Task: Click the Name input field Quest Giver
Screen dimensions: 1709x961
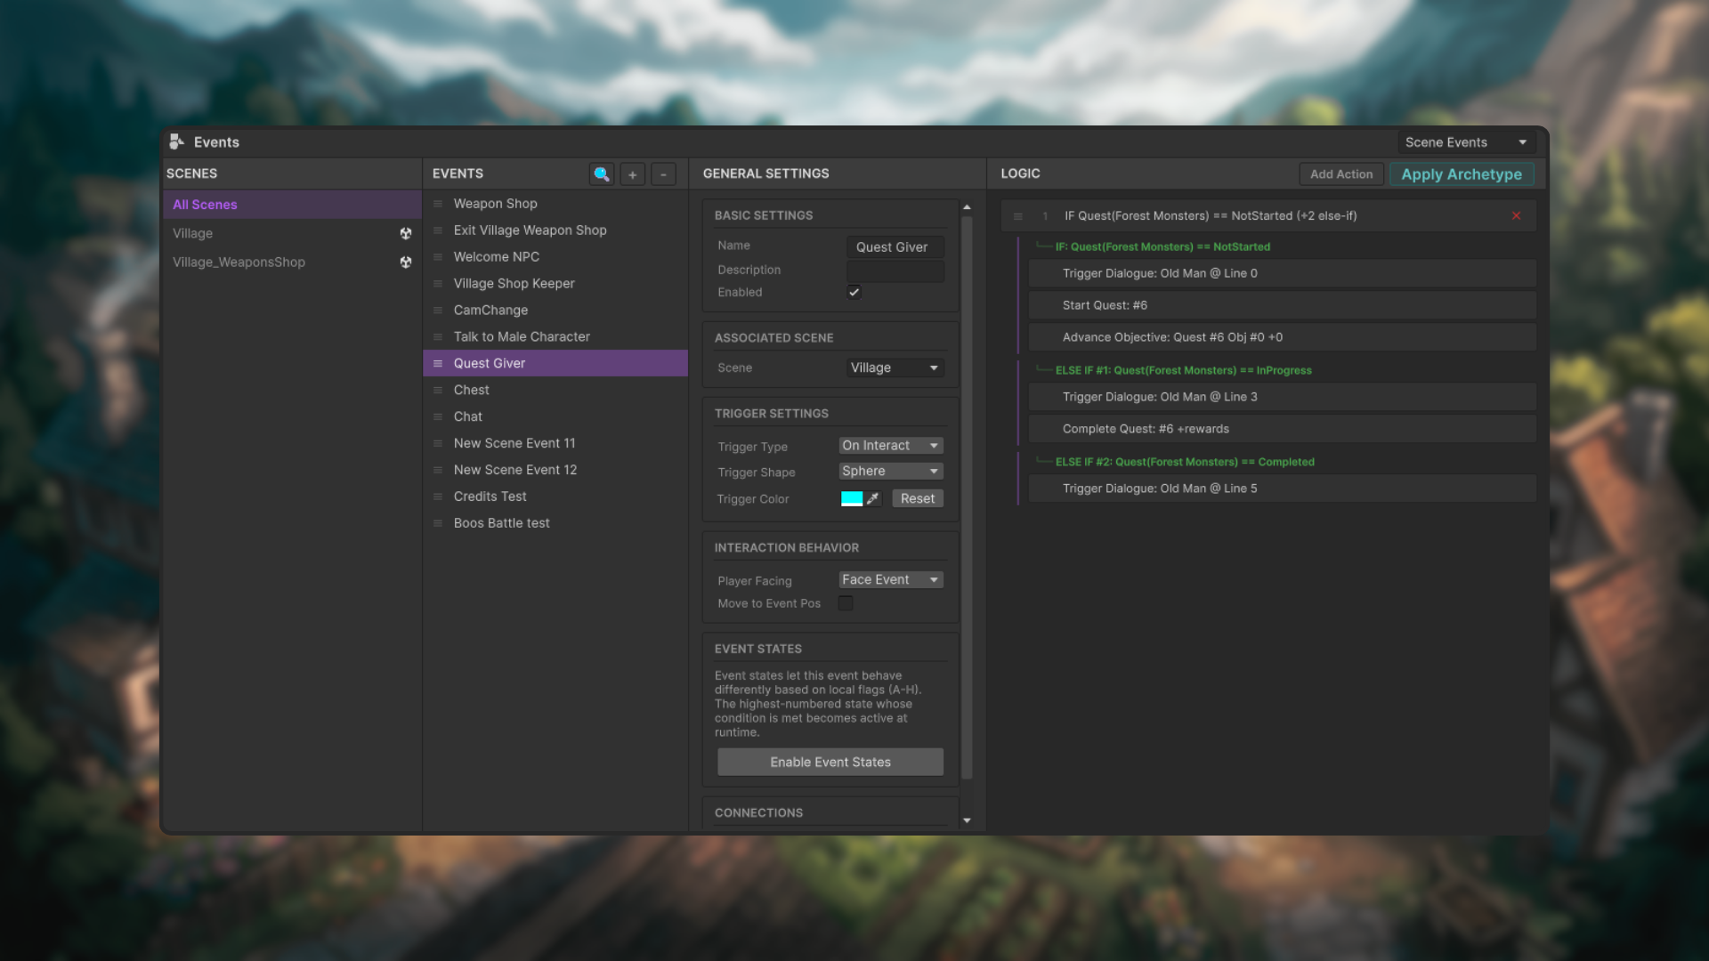Action: [x=895, y=247]
